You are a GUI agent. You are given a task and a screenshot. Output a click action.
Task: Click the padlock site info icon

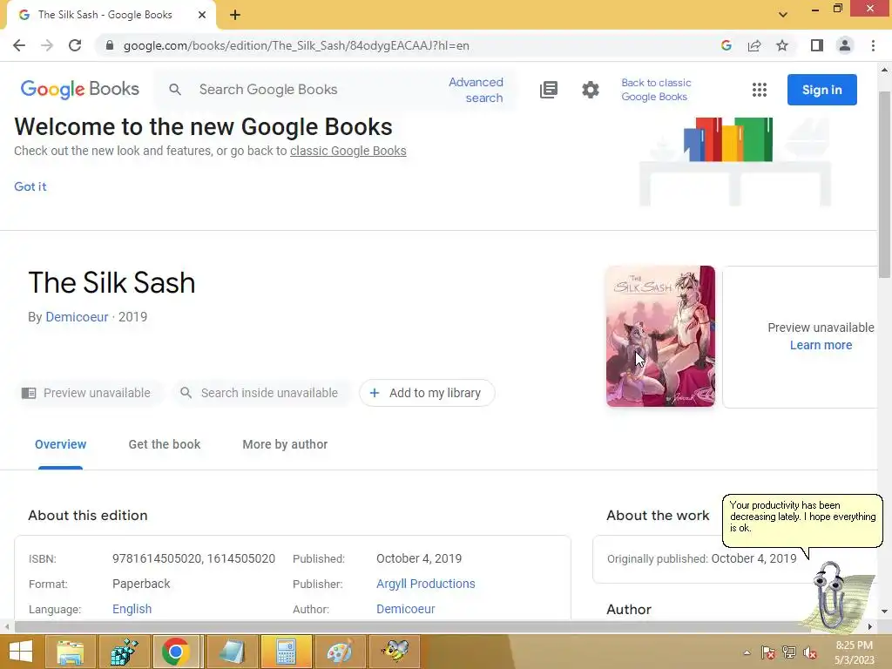point(110,45)
